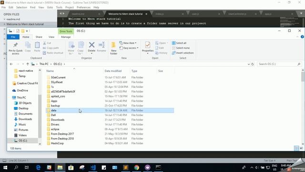Switch to the Share ribbon tab
Image resolution: width=305 pixels, height=172 pixels.
click(x=39, y=37)
